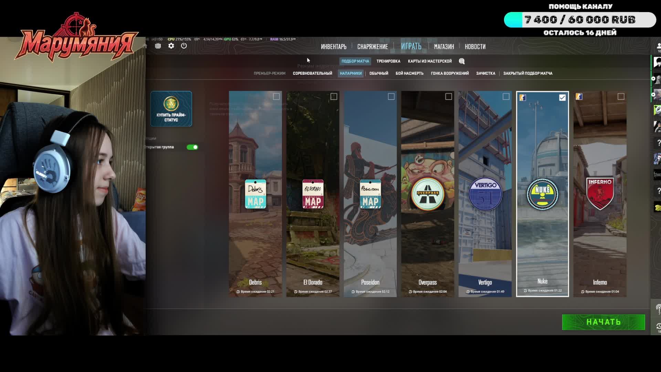Click the Vertigo wait time 01:49
This screenshot has width=661, height=372.
(x=485, y=291)
